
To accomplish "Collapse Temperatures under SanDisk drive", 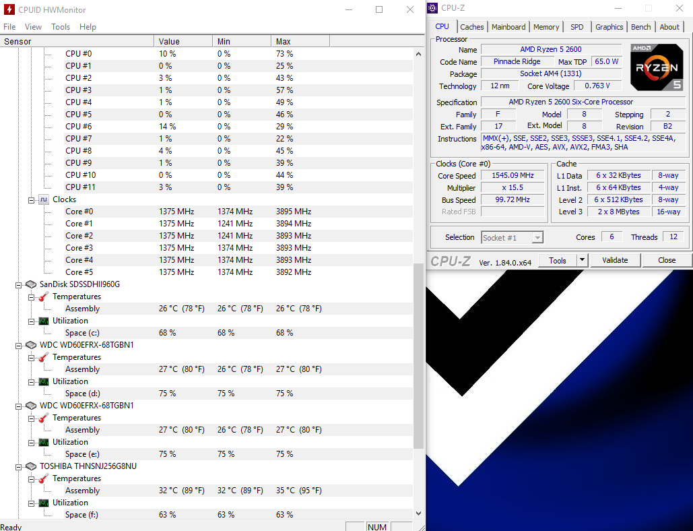I will point(31,297).
